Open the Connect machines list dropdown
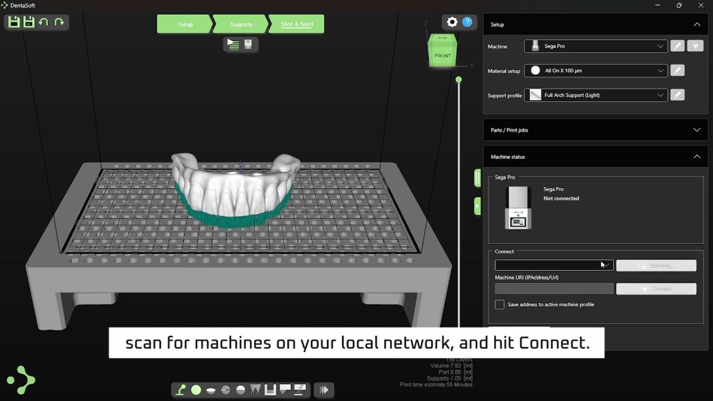713x401 pixels. [554, 266]
